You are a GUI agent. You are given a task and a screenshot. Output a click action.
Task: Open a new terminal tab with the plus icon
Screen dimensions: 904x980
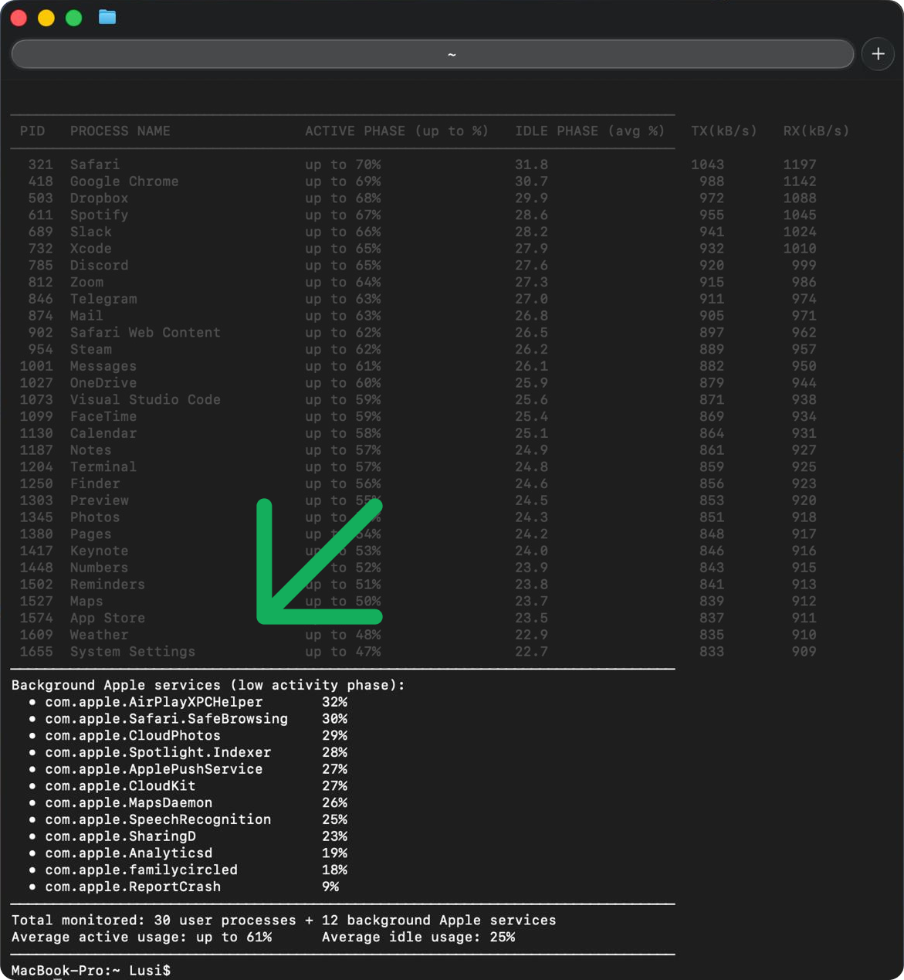tap(878, 53)
